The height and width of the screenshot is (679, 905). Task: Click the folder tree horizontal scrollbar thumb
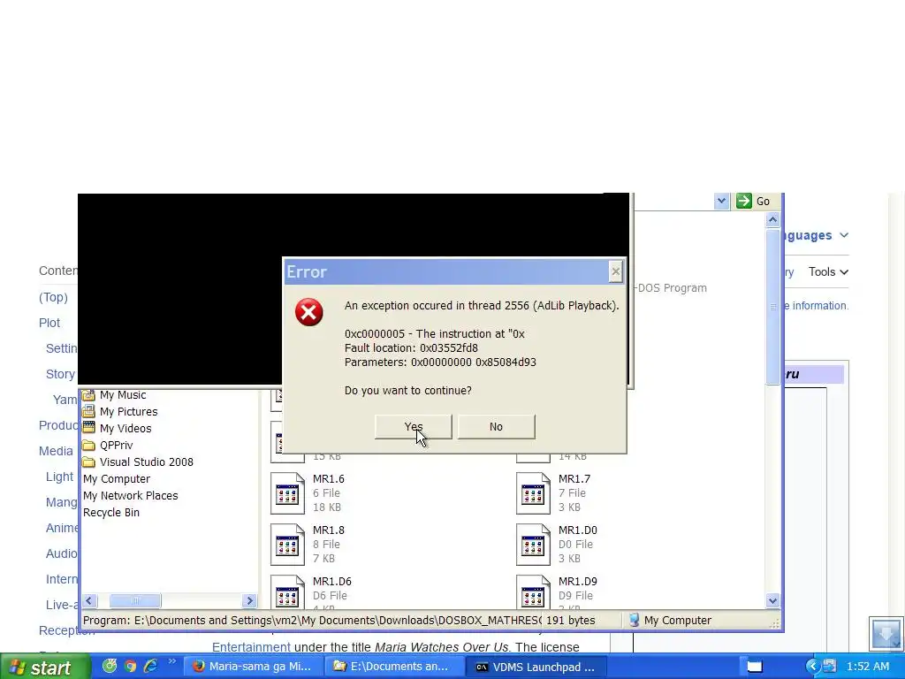(135, 600)
